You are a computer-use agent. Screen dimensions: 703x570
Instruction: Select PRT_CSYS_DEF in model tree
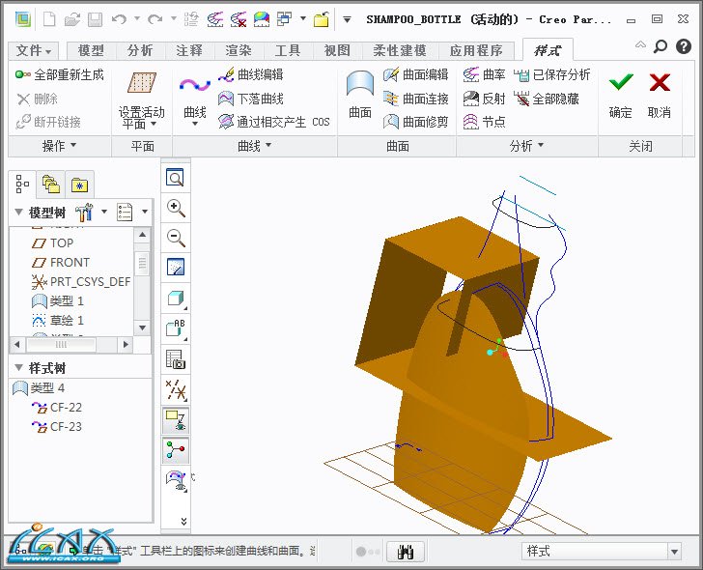81,282
